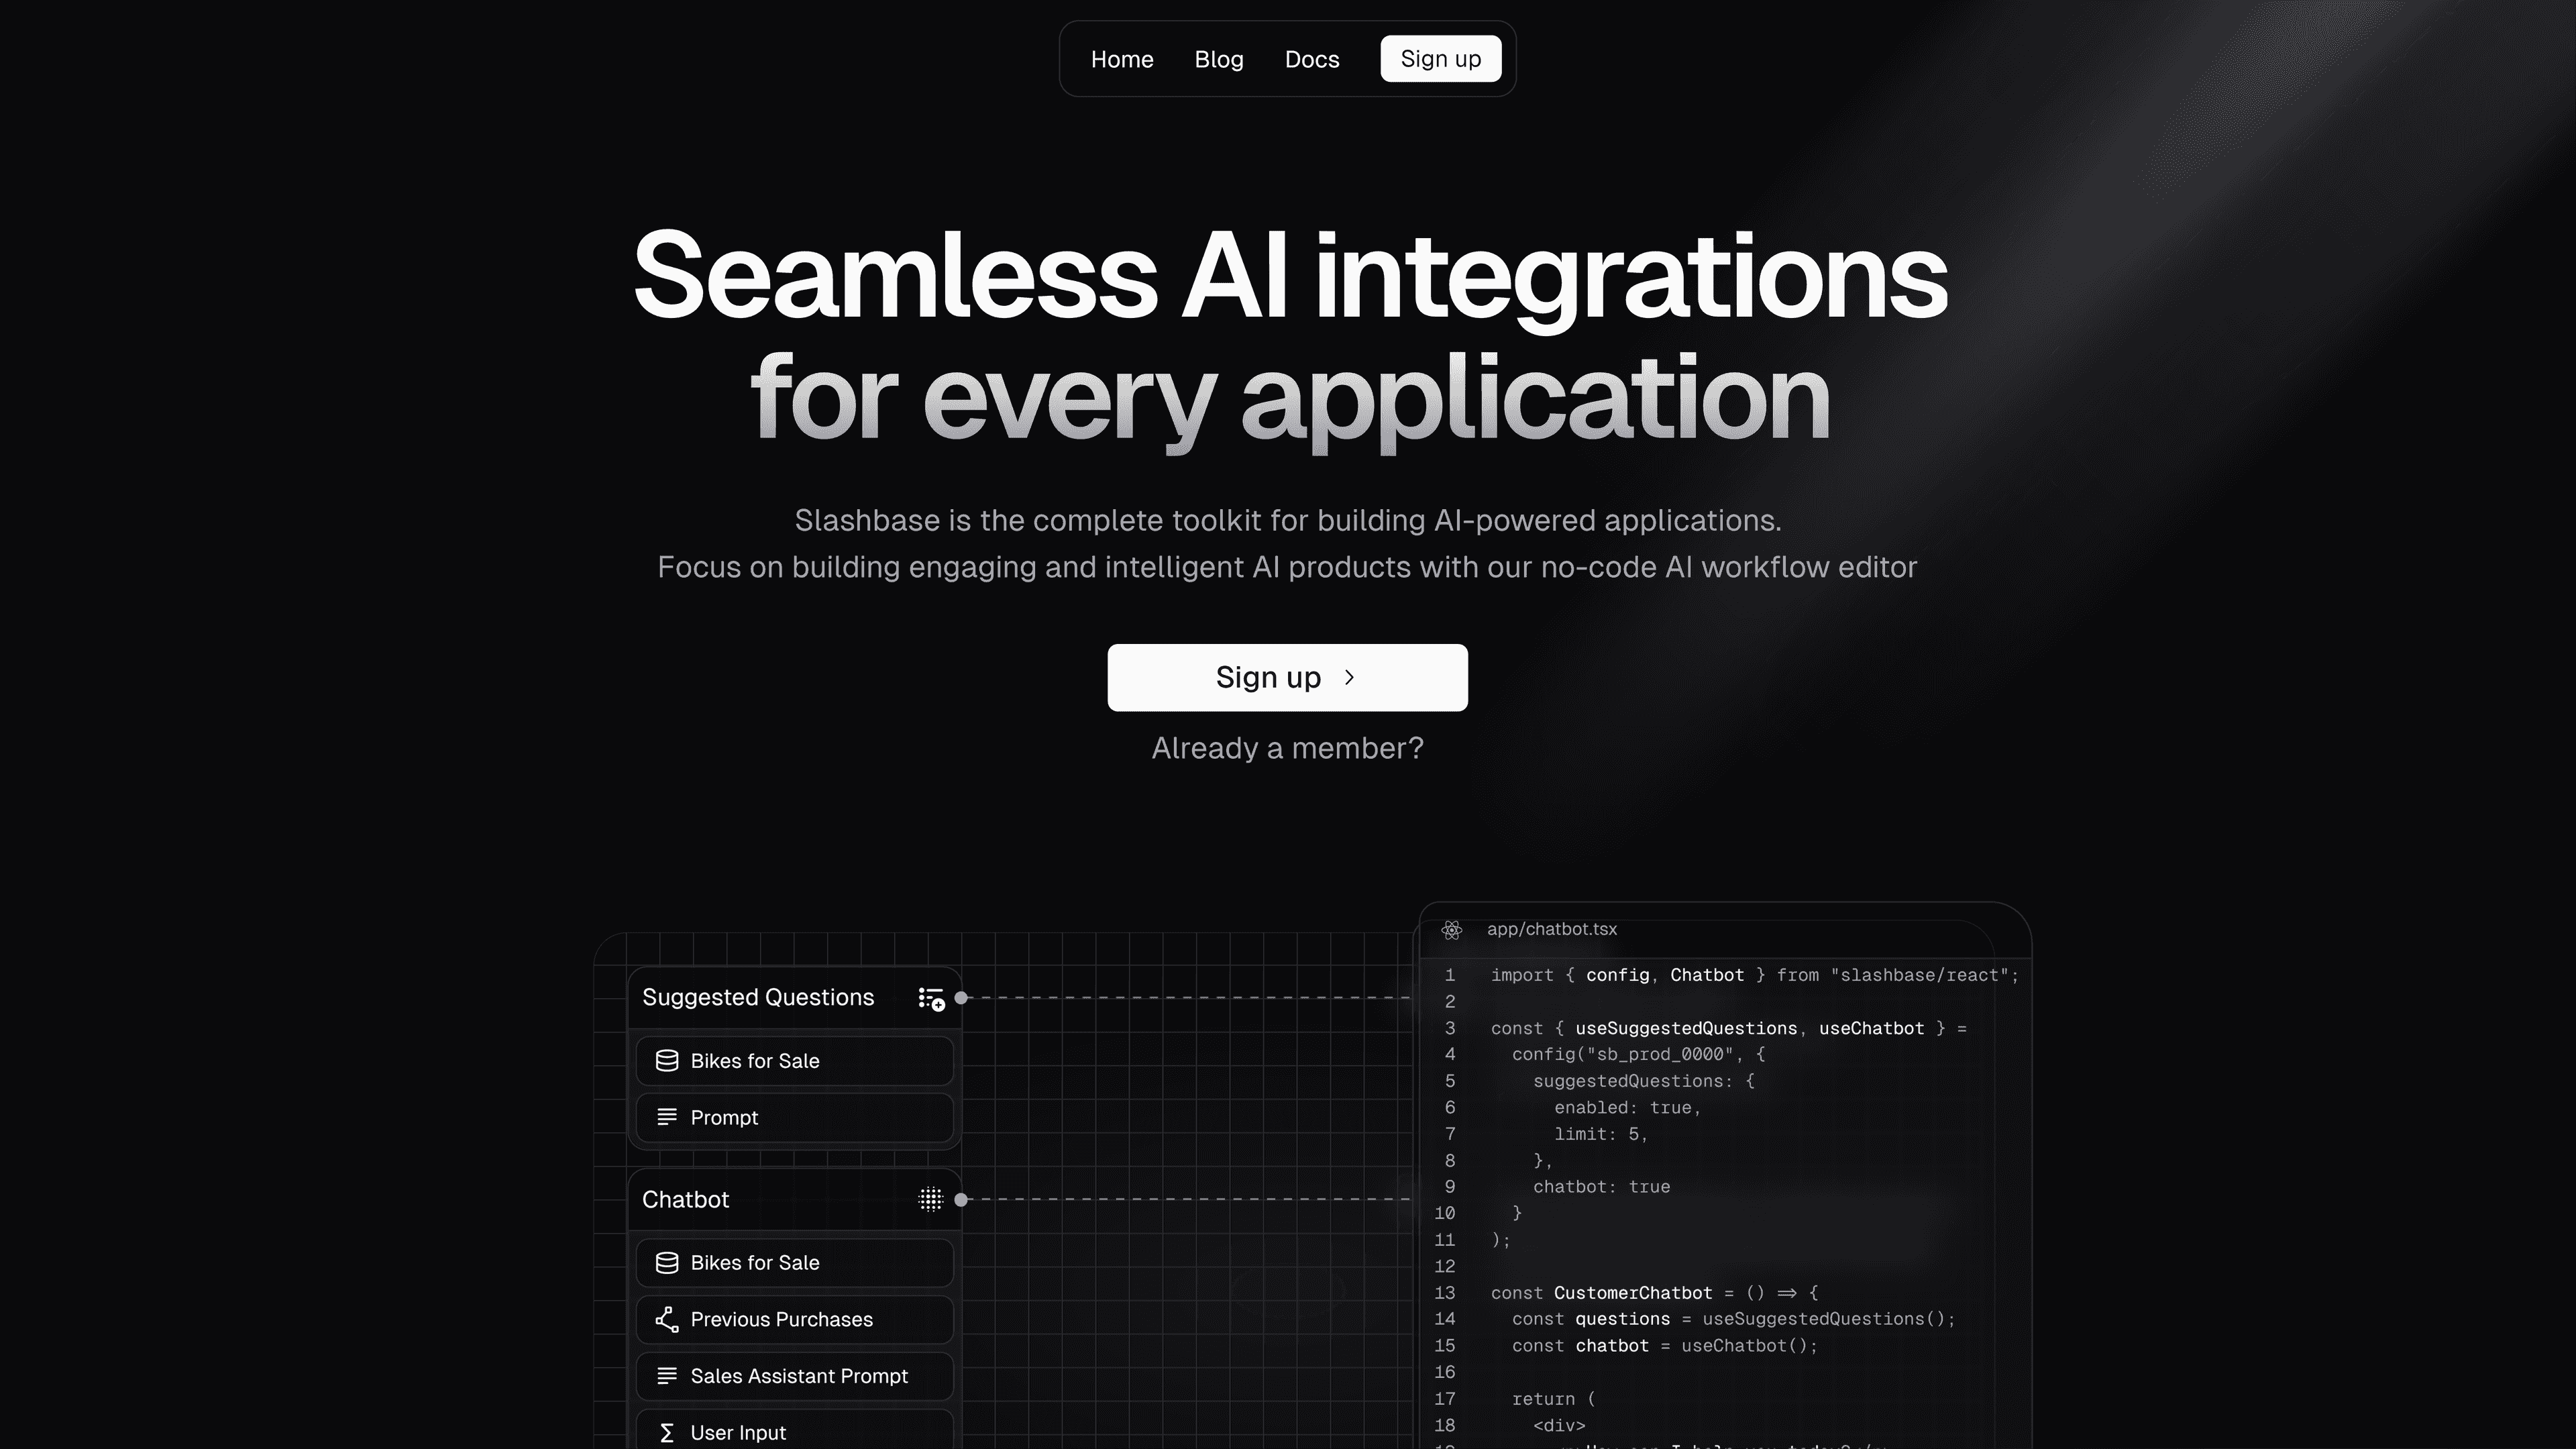Click the main Sign up CTA button
This screenshot has width=2576, height=1449.
[1288, 676]
